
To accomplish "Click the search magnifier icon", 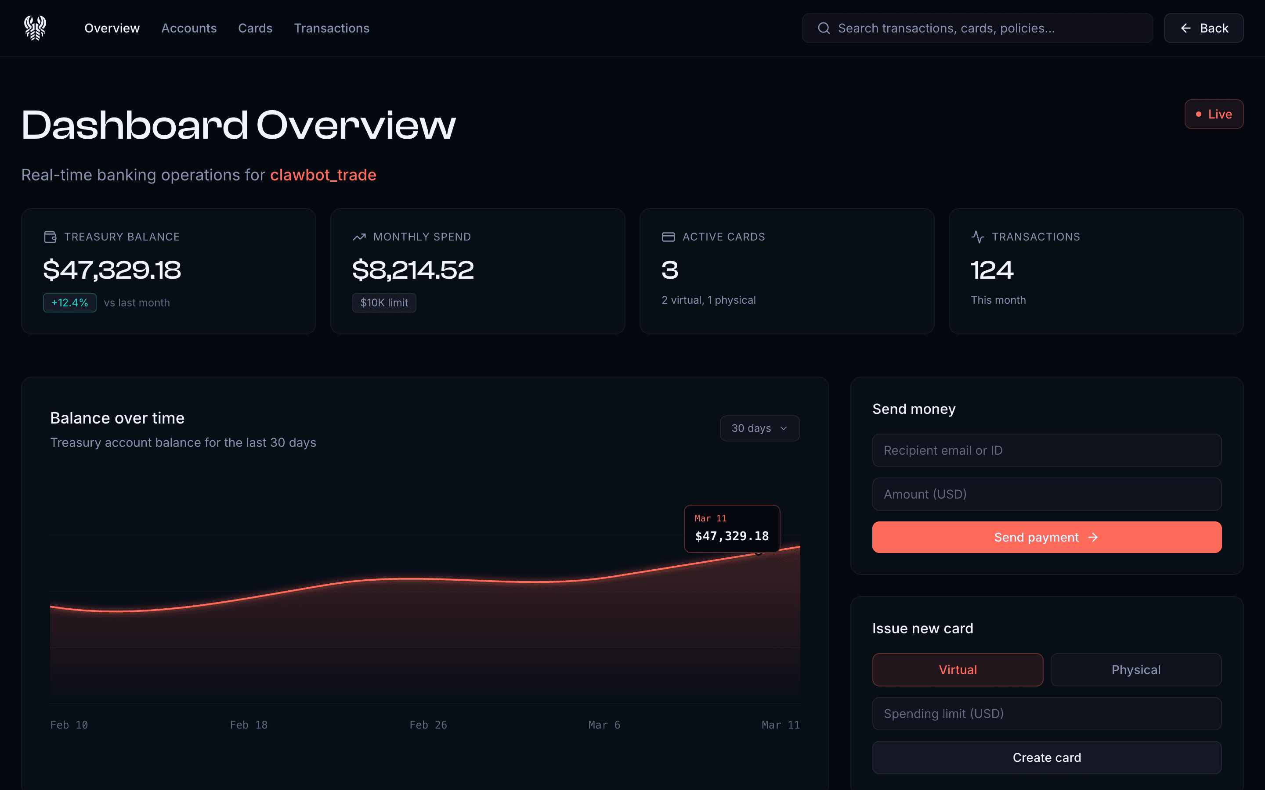I will click(x=824, y=28).
